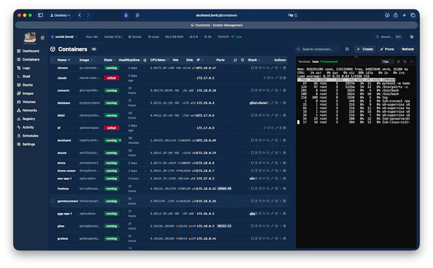The image size is (433, 268).
Task: View logs icon for dockhand container
Action: 276,140
